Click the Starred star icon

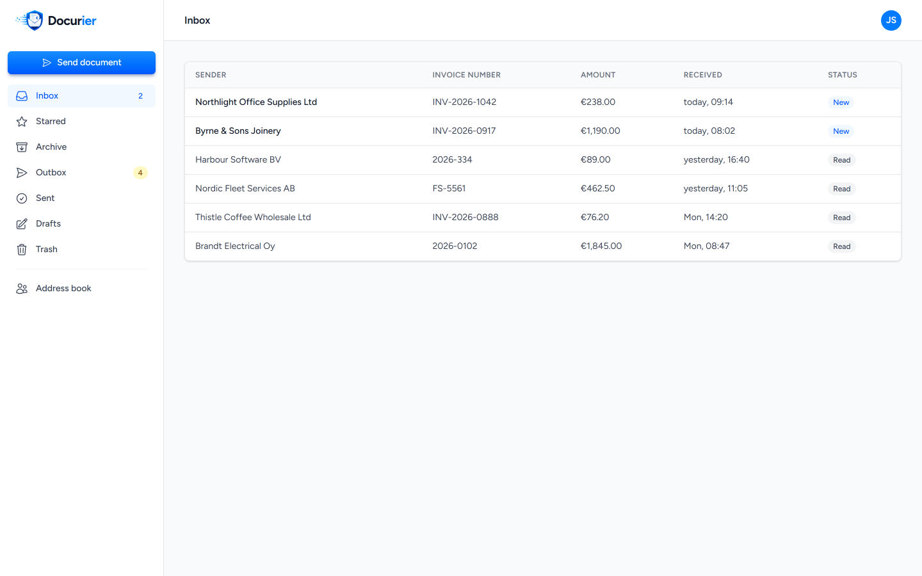22,122
